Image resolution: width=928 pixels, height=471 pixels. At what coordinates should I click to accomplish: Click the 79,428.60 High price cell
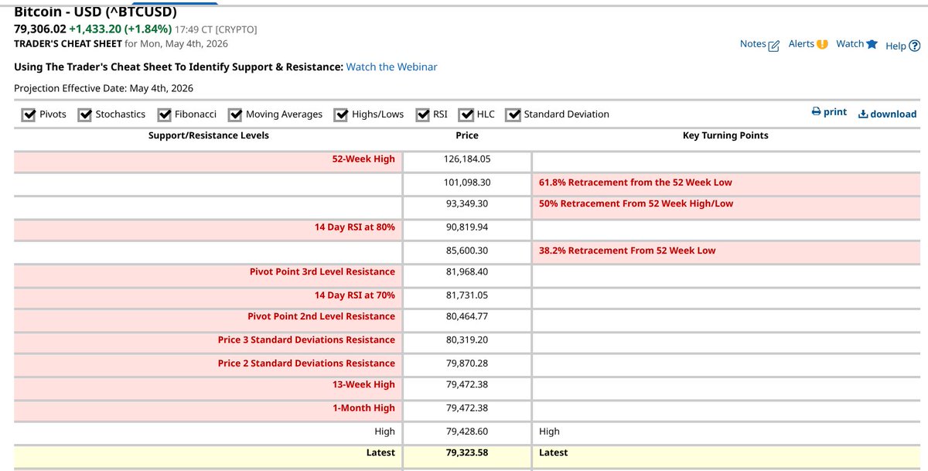click(467, 432)
